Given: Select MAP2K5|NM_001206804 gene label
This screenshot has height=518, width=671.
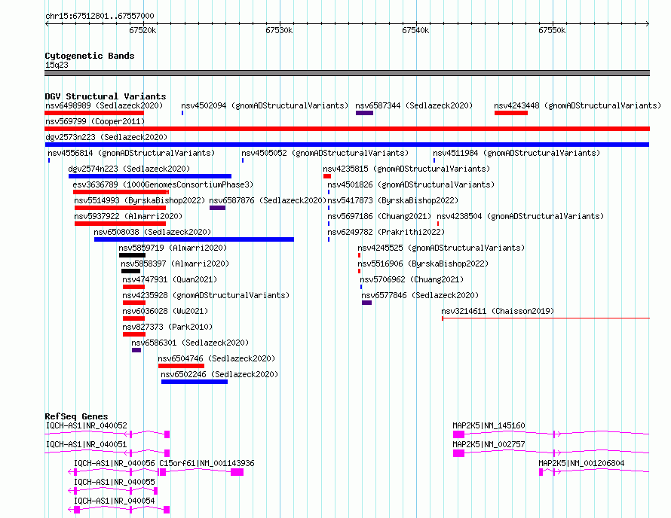Looking at the screenshot, I should [581, 463].
